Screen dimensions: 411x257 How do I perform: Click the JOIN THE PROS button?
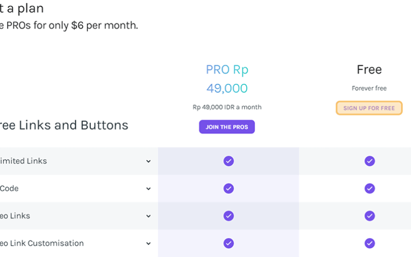coord(227,127)
